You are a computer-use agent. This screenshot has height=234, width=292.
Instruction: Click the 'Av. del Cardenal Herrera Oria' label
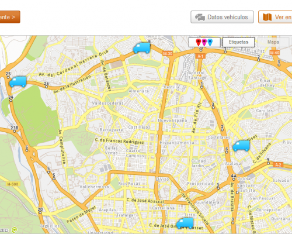pyautogui.click(x=74, y=63)
